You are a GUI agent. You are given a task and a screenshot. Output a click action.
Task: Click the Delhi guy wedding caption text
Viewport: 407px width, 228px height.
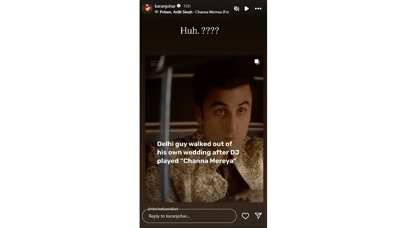coord(198,152)
